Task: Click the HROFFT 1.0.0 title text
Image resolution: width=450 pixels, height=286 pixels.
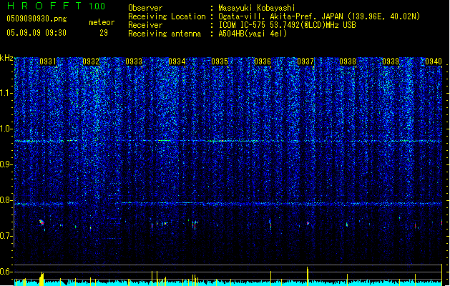Action: click(x=57, y=6)
